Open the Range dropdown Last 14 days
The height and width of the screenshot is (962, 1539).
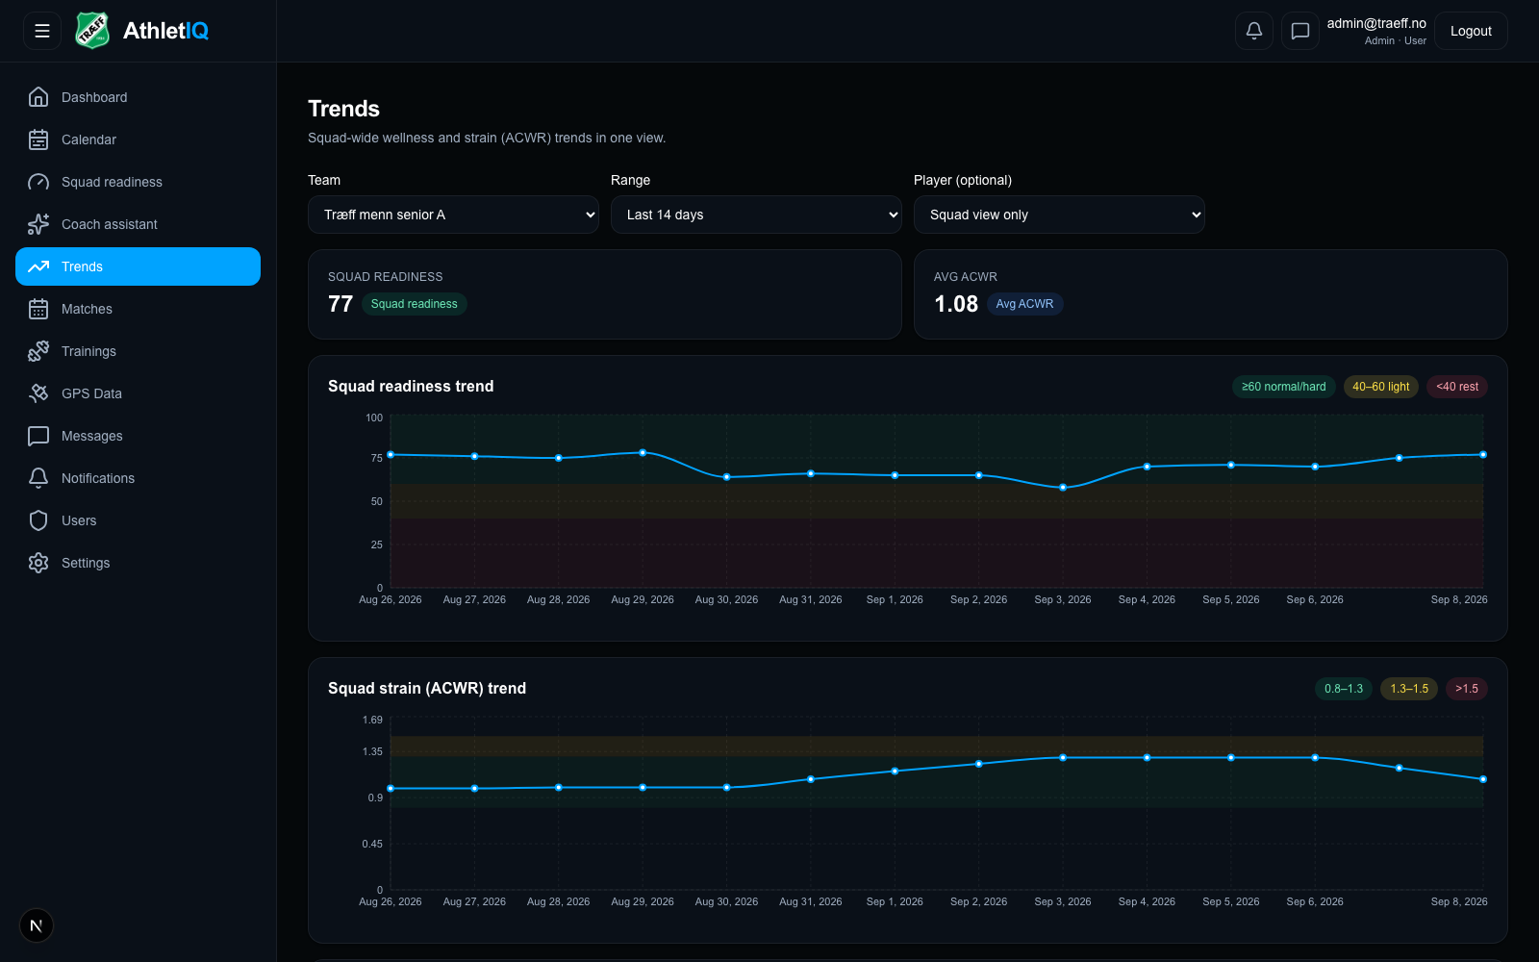(756, 215)
